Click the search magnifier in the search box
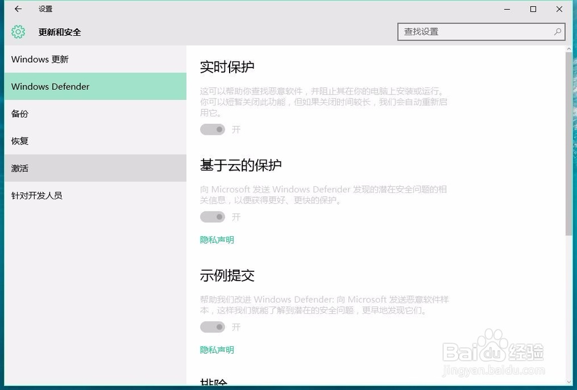Viewport: 577px width, 390px height. pyautogui.click(x=557, y=32)
